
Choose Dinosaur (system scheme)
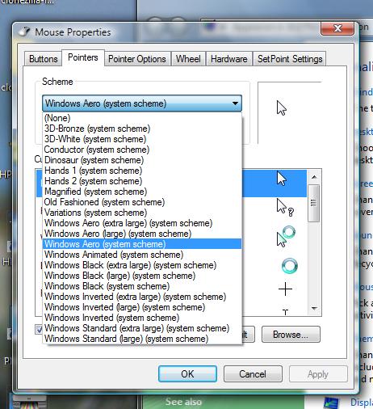coord(142,160)
